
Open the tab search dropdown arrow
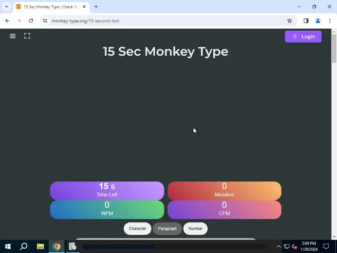click(x=7, y=7)
